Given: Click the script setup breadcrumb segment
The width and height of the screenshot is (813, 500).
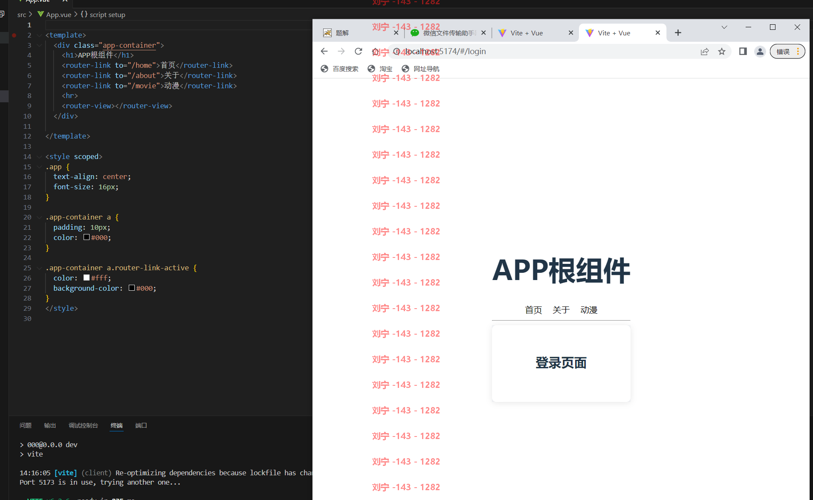Looking at the screenshot, I should click(x=103, y=14).
